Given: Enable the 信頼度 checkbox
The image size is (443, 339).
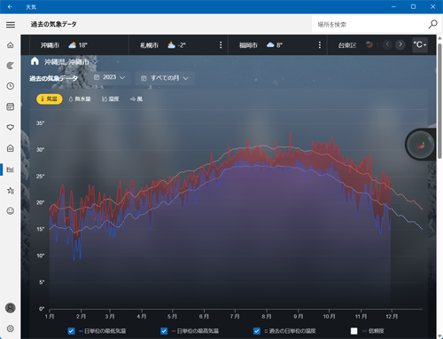Looking at the screenshot, I should click(x=354, y=331).
